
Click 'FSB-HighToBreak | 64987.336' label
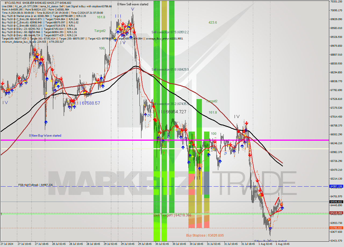click(35, 185)
